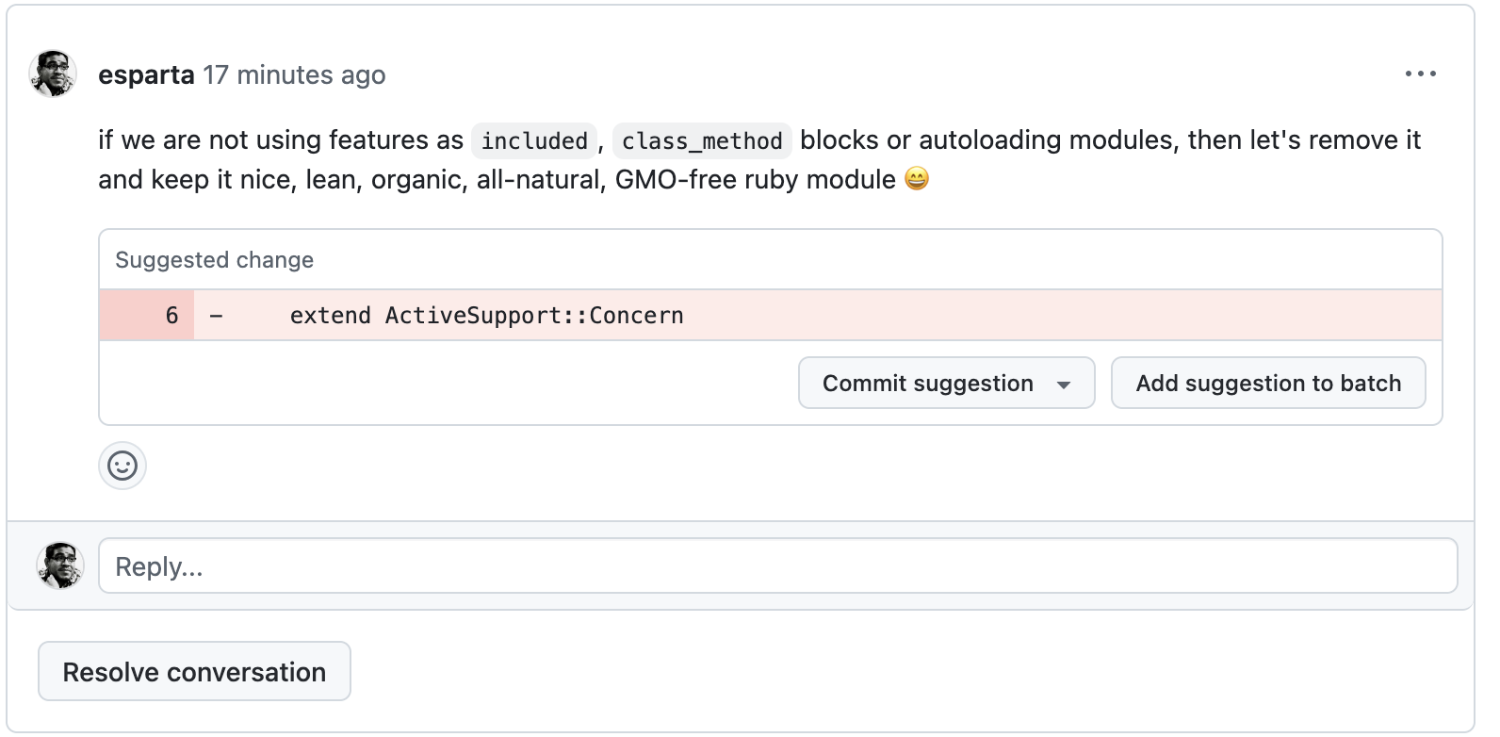The width and height of the screenshot is (1500, 737).
Task: Click the "extend ActiveSupport::Concern" code line
Action: tap(486, 316)
